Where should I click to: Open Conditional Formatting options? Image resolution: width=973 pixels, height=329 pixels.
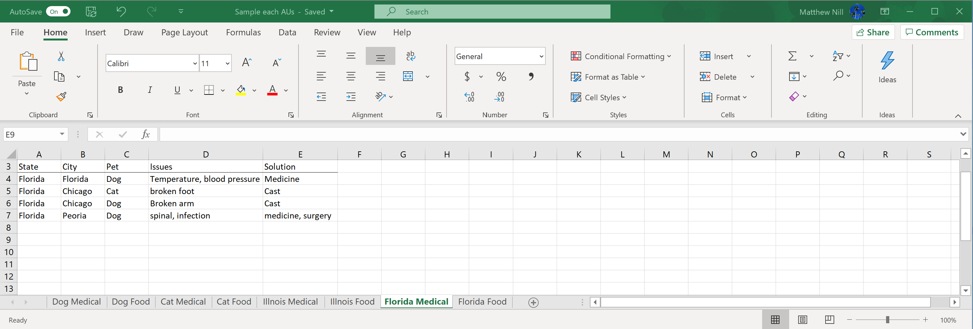pyautogui.click(x=620, y=56)
